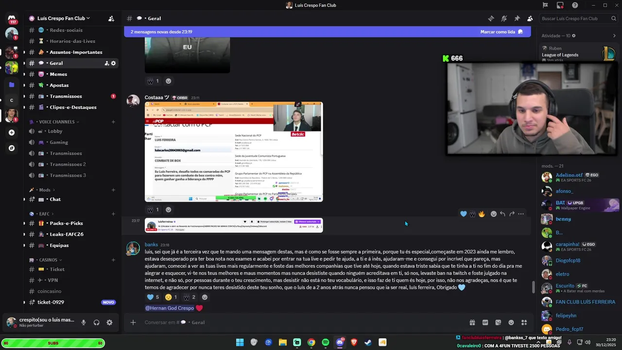This screenshot has width=622, height=350.
Task: Toggle headphones deafen in user panel
Action: coord(96,322)
